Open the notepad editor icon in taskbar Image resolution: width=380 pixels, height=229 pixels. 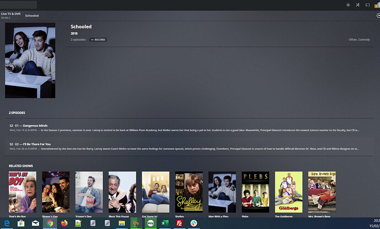click(x=78, y=223)
